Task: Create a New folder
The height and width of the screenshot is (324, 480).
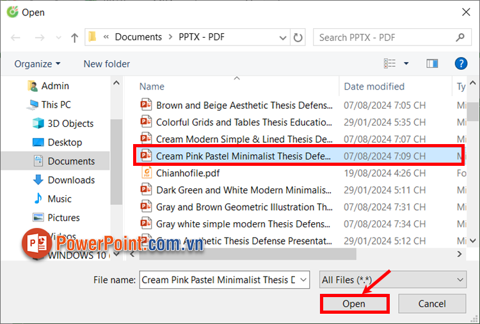Action: point(106,64)
